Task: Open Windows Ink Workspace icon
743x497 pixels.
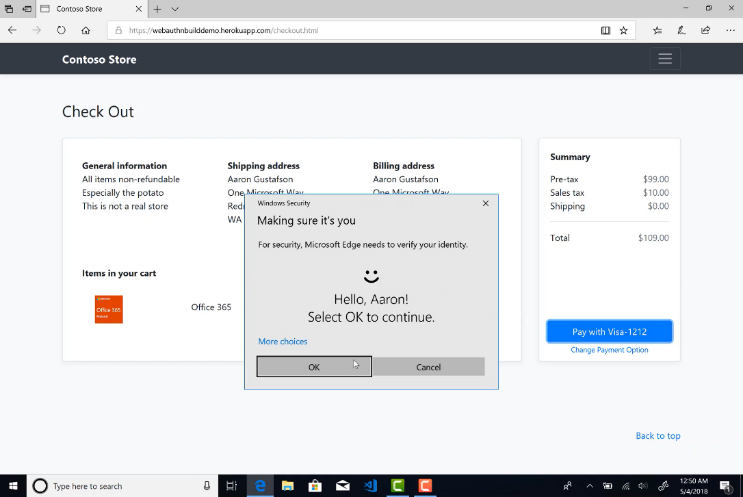Action: click(664, 485)
